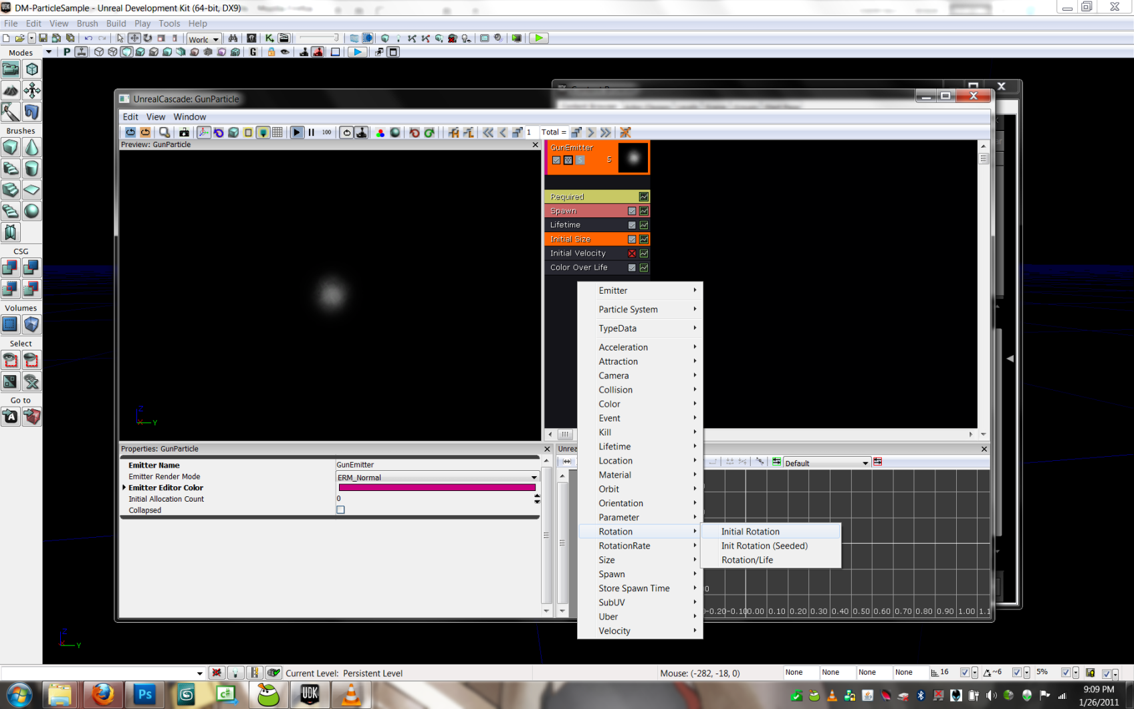Expand the Emitter submenu
This screenshot has width=1134, height=709.
click(x=640, y=290)
